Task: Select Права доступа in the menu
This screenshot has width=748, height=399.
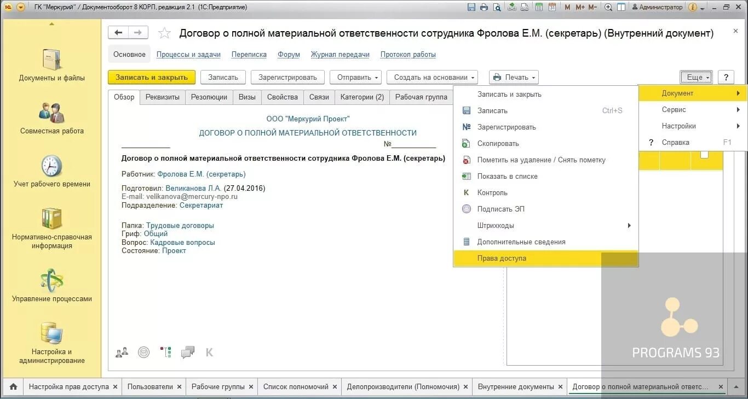Action: (x=546, y=258)
